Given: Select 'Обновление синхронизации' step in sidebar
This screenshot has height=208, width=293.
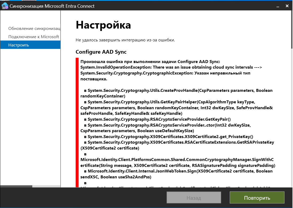Looking at the screenshot, I should coord(34,28).
